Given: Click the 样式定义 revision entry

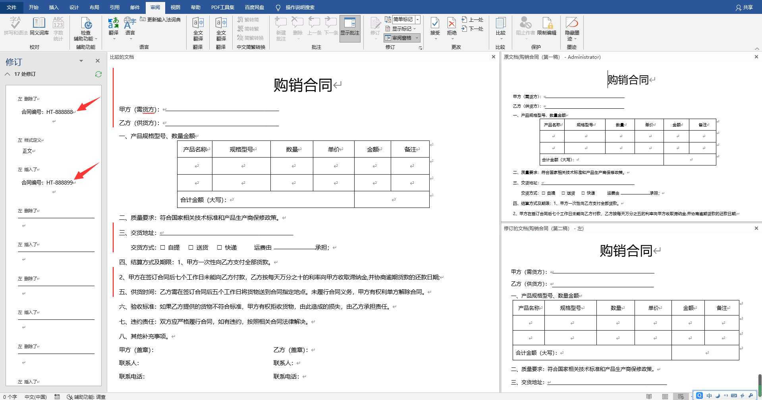Looking at the screenshot, I should click(x=31, y=140).
